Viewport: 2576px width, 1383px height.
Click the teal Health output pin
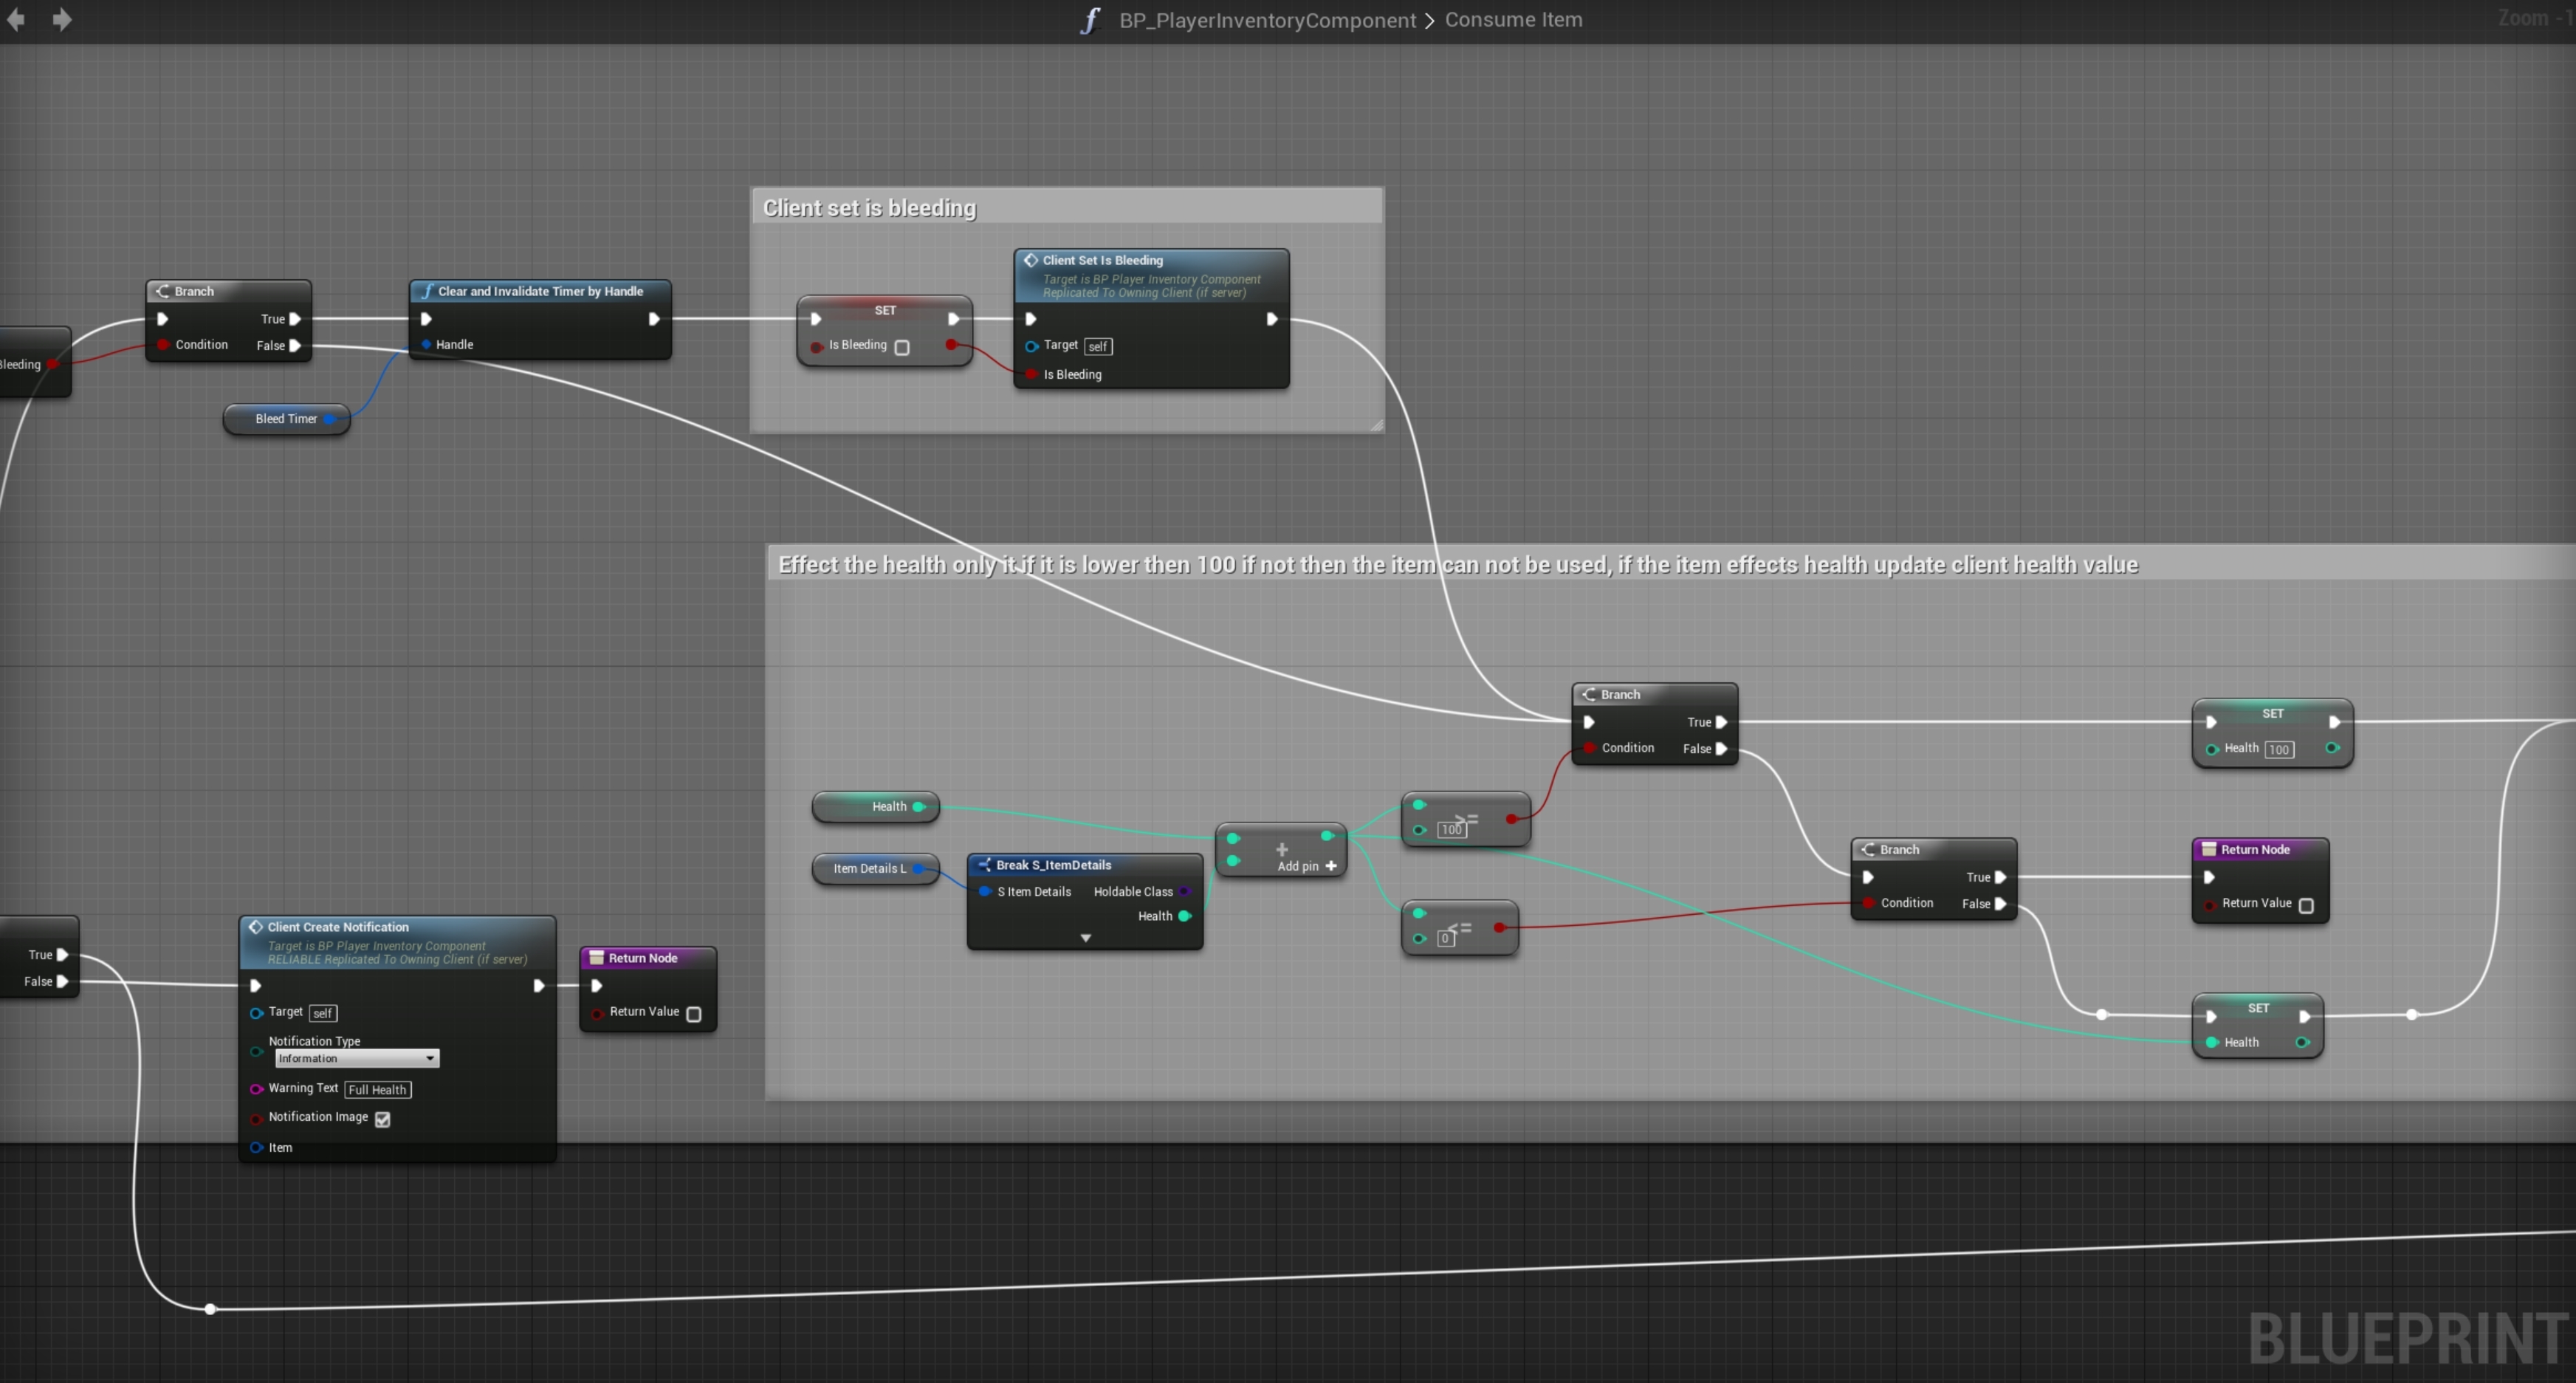tap(919, 807)
